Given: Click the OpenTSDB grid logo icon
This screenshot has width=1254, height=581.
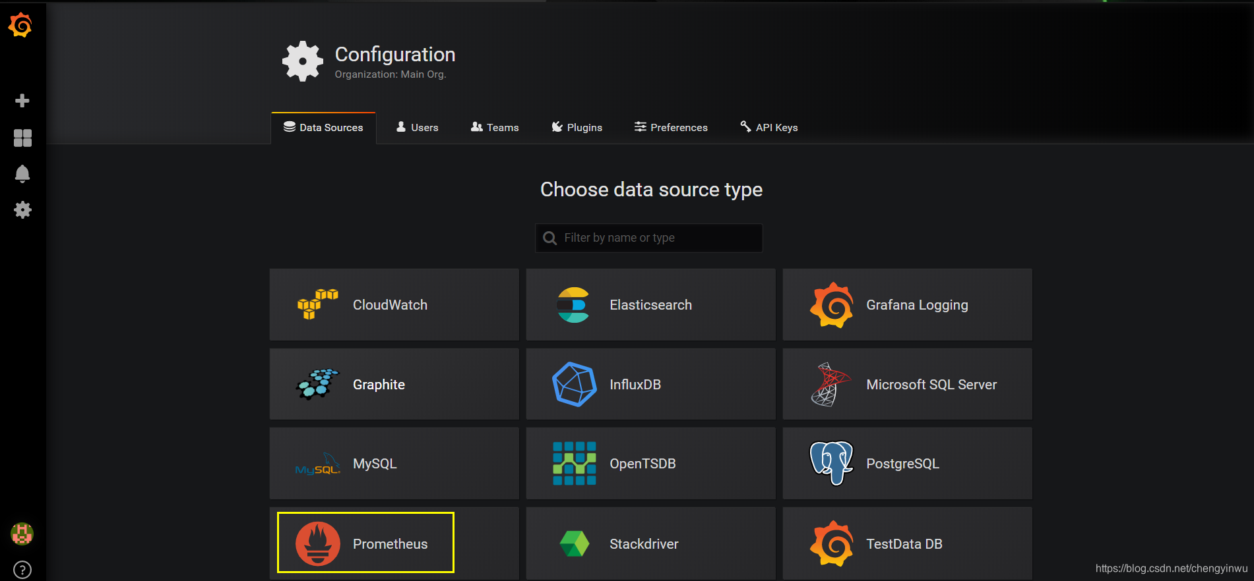Looking at the screenshot, I should click(x=574, y=464).
